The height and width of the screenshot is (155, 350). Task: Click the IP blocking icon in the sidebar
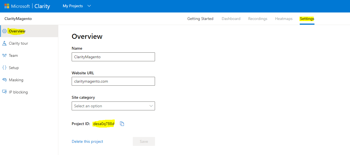pos(4,92)
